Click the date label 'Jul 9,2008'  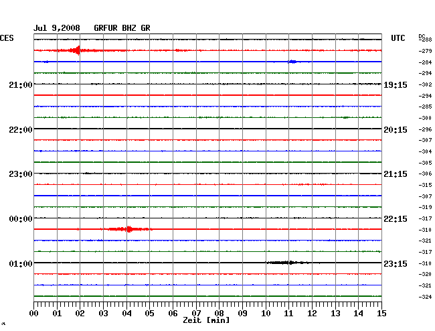click(x=57, y=28)
